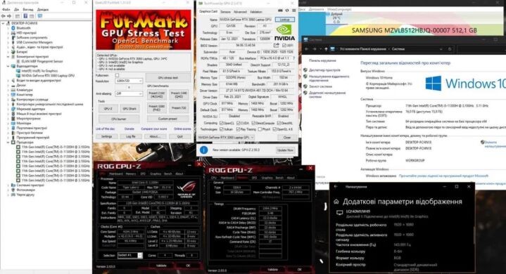Click the GPU stress test button in FurMark
The width and height of the screenshot is (506, 274).
click(167, 77)
